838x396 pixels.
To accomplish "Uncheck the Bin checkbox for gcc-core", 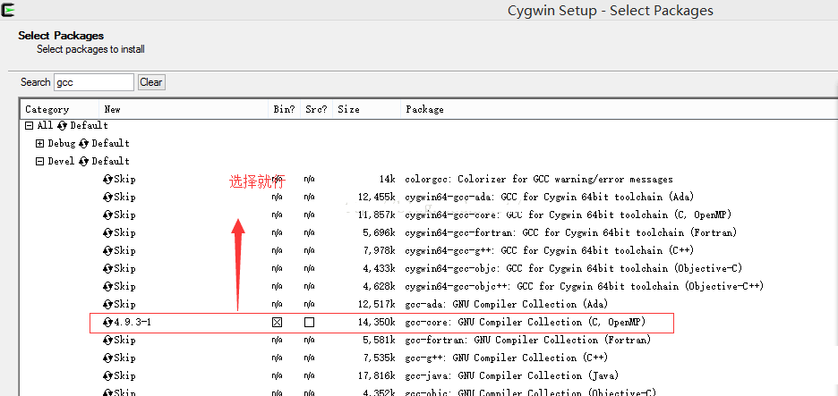I will tap(277, 323).
